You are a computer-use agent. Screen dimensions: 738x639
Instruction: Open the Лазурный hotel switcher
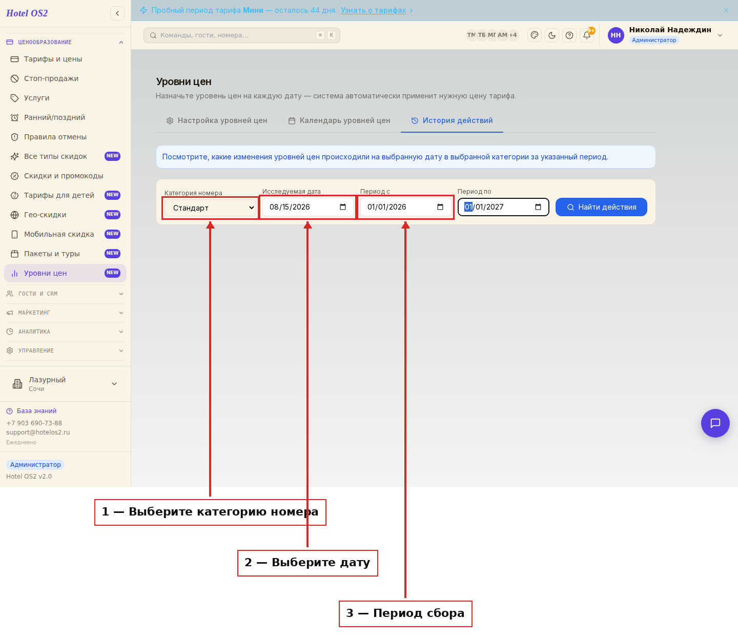click(x=65, y=384)
